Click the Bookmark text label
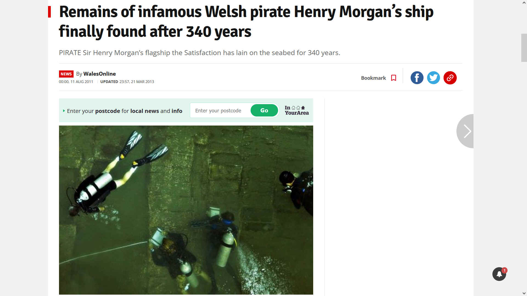 point(373,78)
